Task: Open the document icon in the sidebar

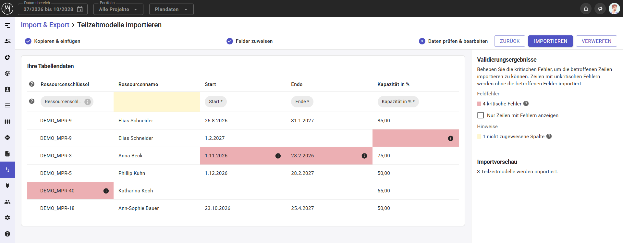Action: [7, 154]
